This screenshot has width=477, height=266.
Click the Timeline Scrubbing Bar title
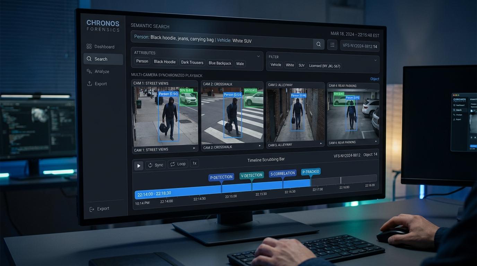(266, 160)
